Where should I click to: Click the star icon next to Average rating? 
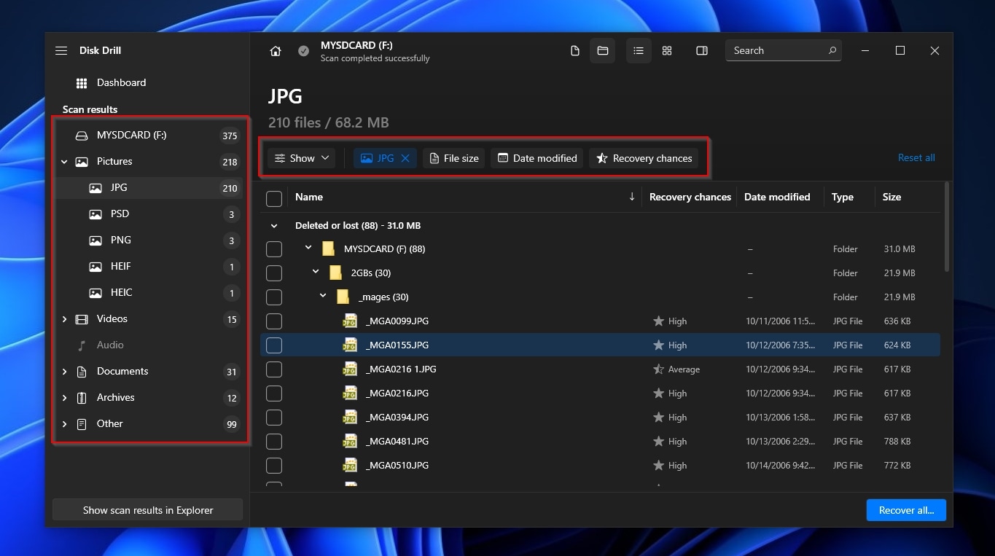(658, 369)
